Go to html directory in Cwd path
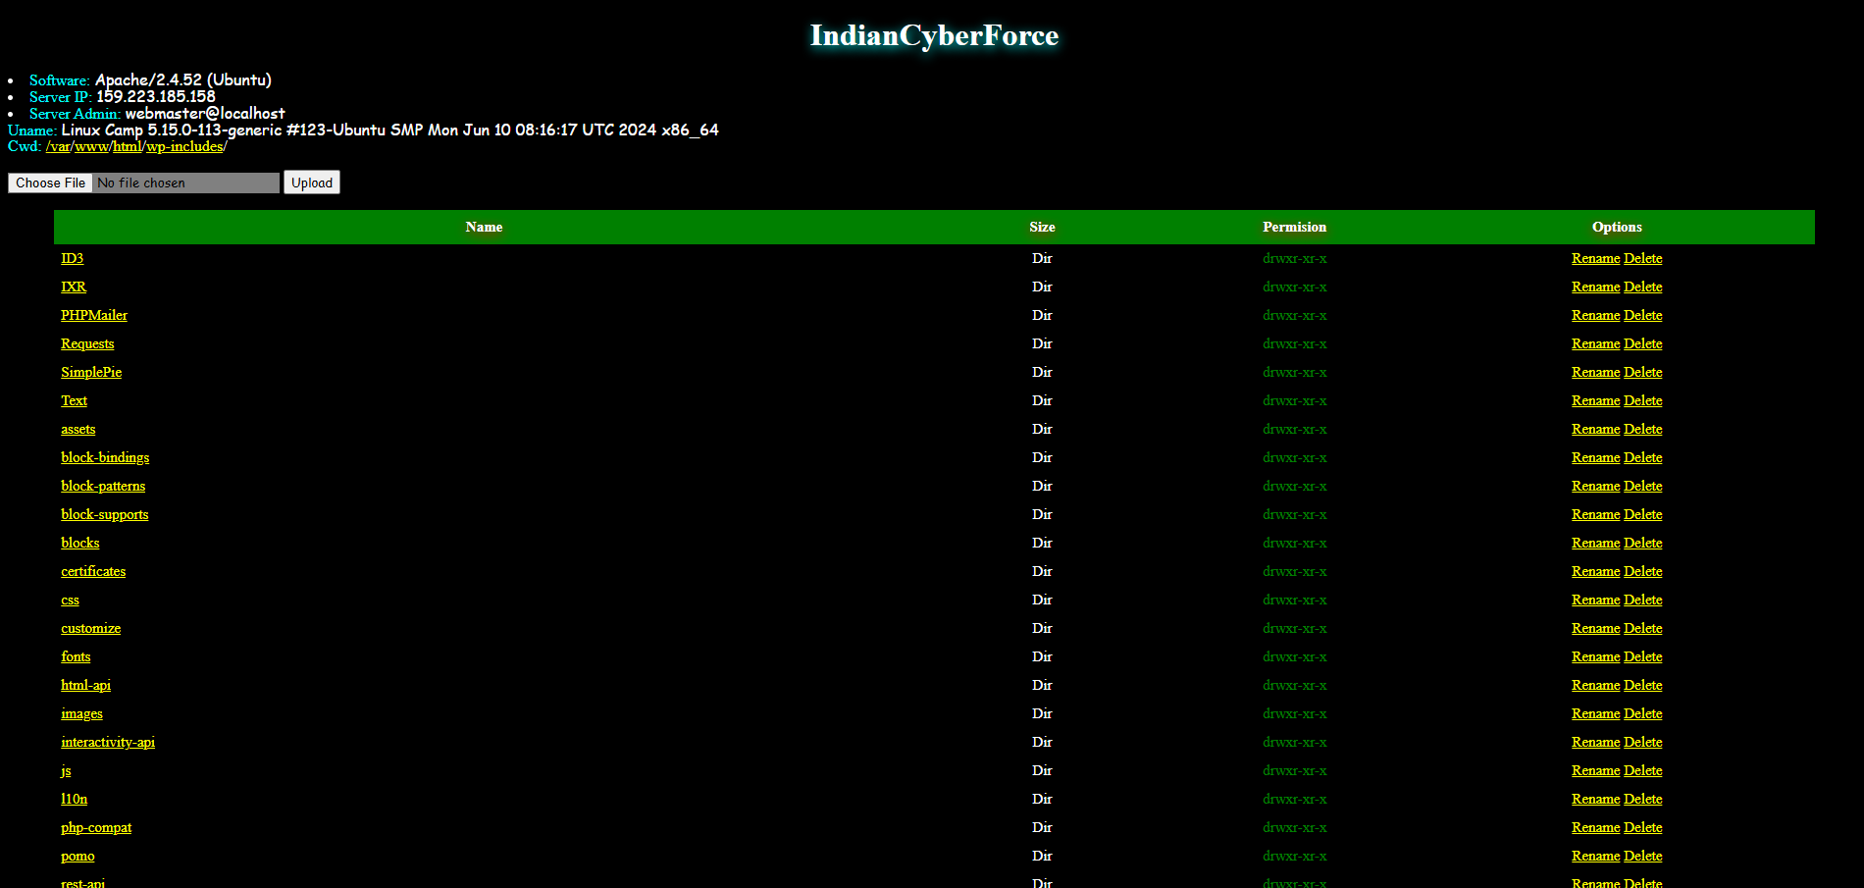 [x=127, y=146]
